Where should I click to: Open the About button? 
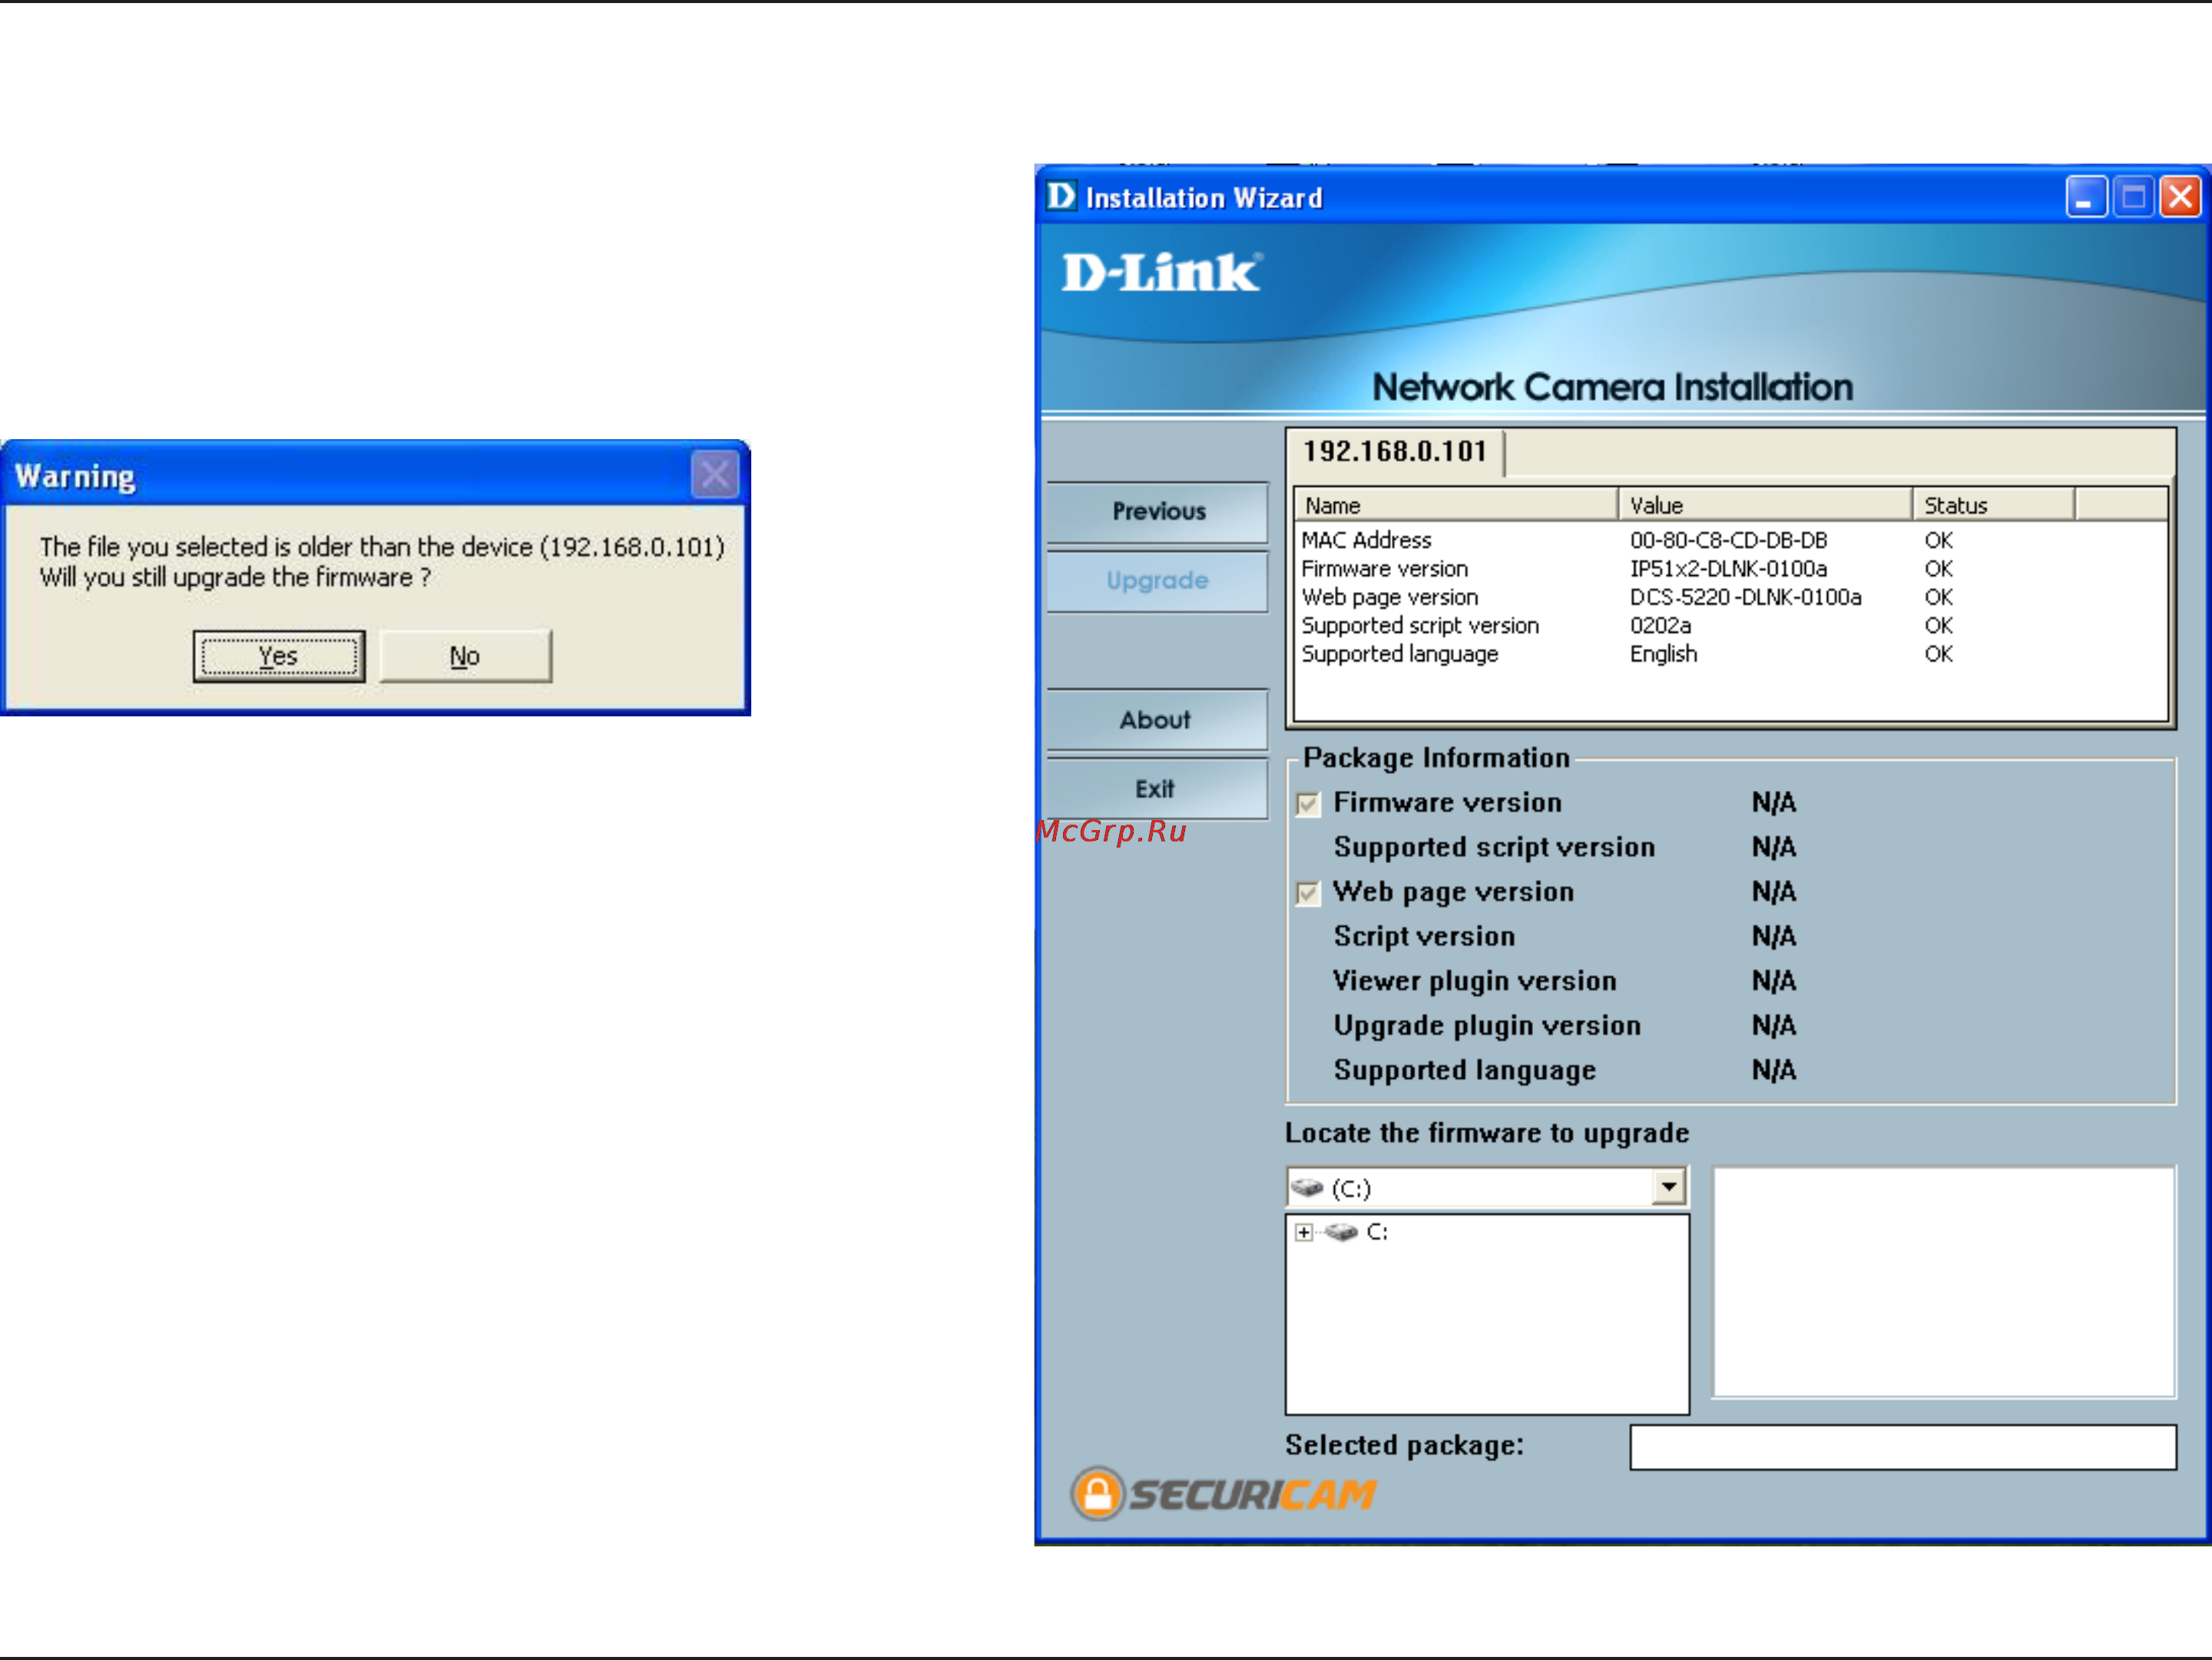(1158, 719)
